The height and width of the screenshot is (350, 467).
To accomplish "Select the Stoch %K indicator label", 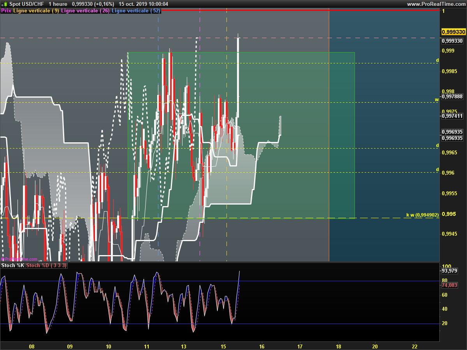I will point(12,266).
